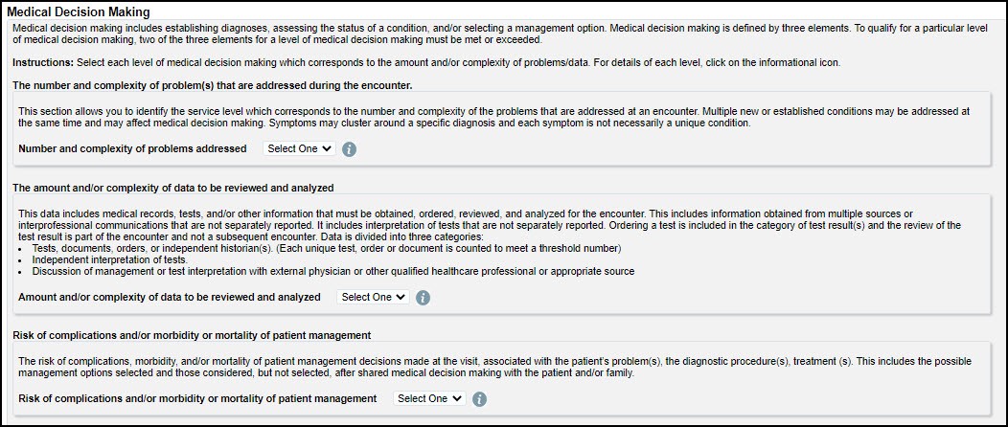The height and width of the screenshot is (427, 1008).
Task: Click info icon for number of problems addressed
Action: click(x=350, y=149)
